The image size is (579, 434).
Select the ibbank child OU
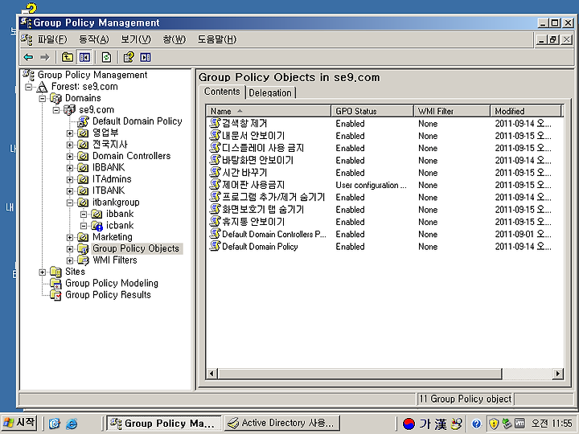[120, 214]
